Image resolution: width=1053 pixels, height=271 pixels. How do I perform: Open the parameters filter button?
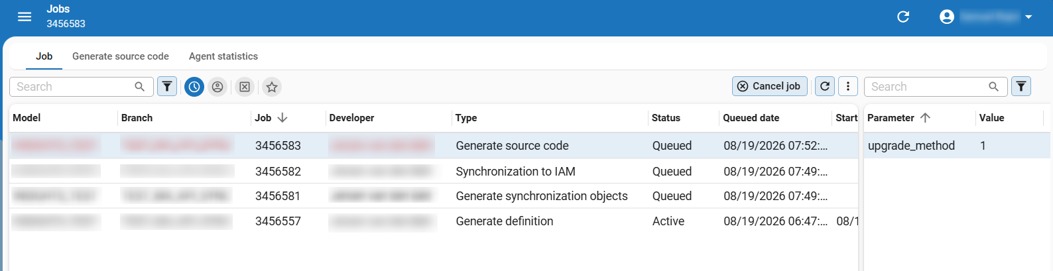pos(1021,87)
